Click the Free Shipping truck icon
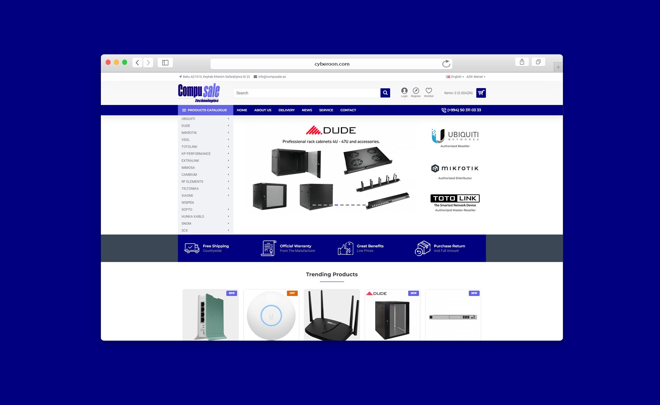 tap(191, 248)
